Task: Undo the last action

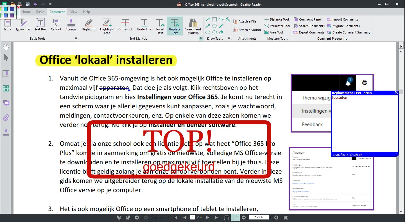Action: tap(35, 4)
